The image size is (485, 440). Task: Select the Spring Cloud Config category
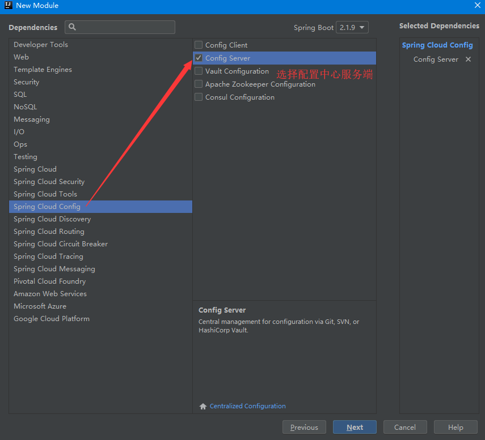[100, 207]
